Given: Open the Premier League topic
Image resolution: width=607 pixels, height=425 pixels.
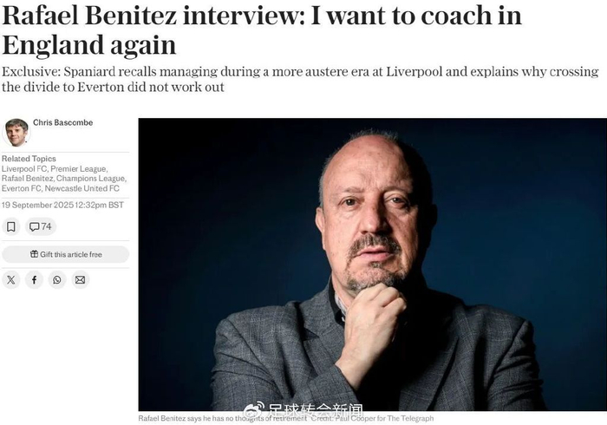Looking at the screenshot, I should (79, 168).
